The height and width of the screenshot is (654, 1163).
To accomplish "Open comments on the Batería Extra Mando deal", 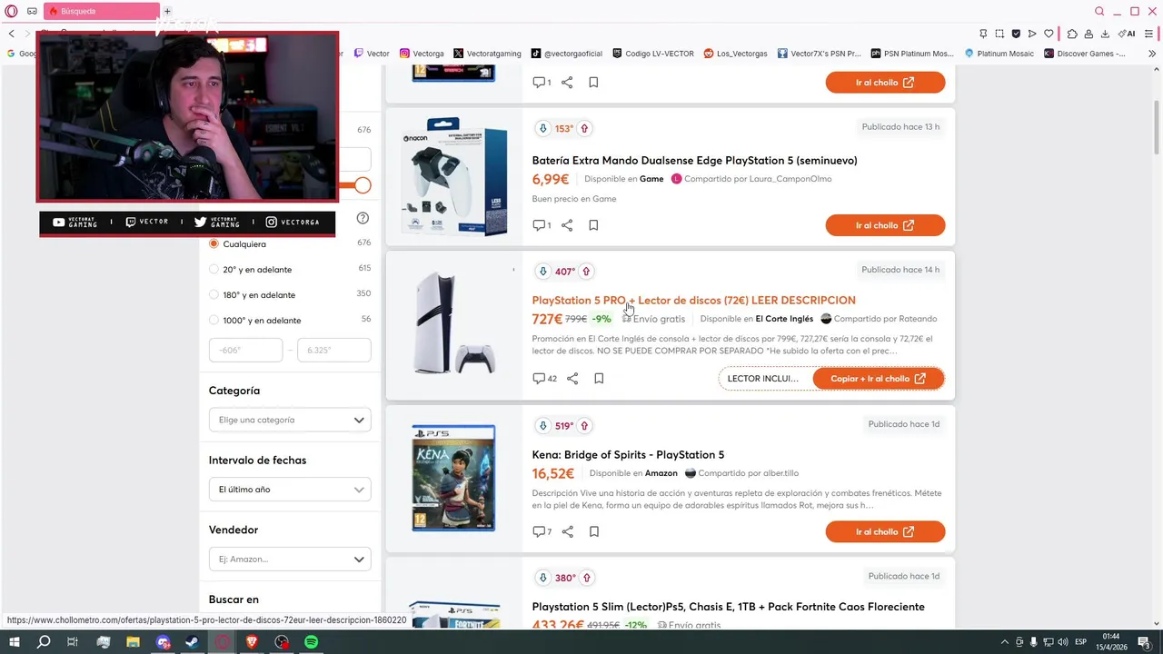I will point(542,225).
